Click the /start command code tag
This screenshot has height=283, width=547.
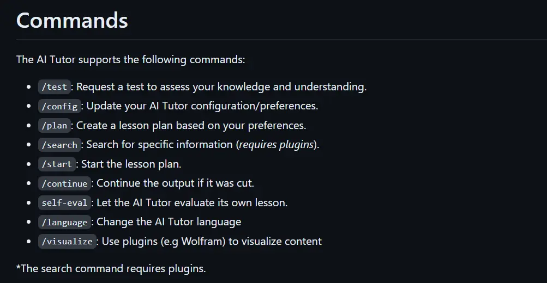pyautogui.click(x=57, y=164)
